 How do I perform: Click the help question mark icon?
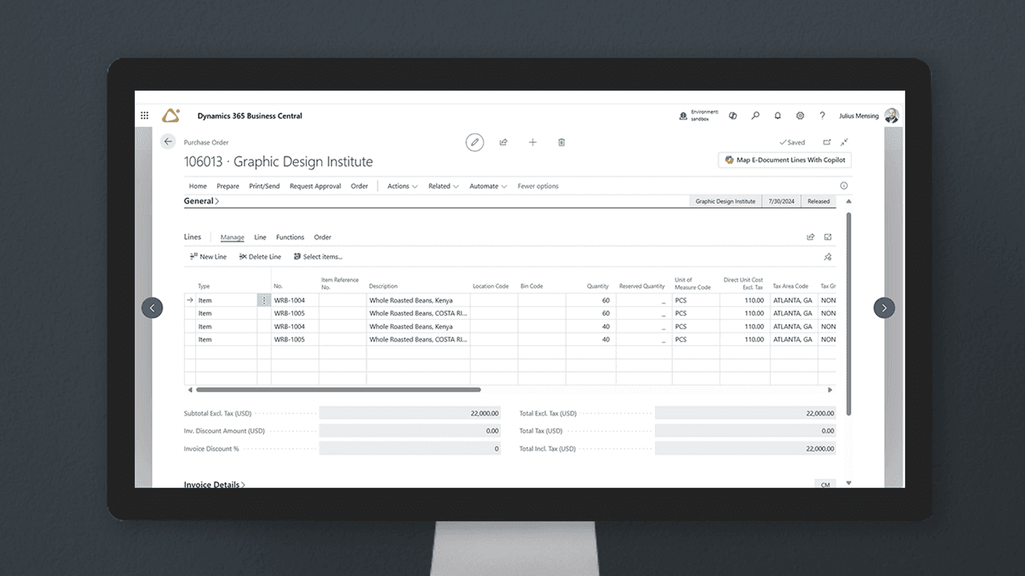coord(822,116)
